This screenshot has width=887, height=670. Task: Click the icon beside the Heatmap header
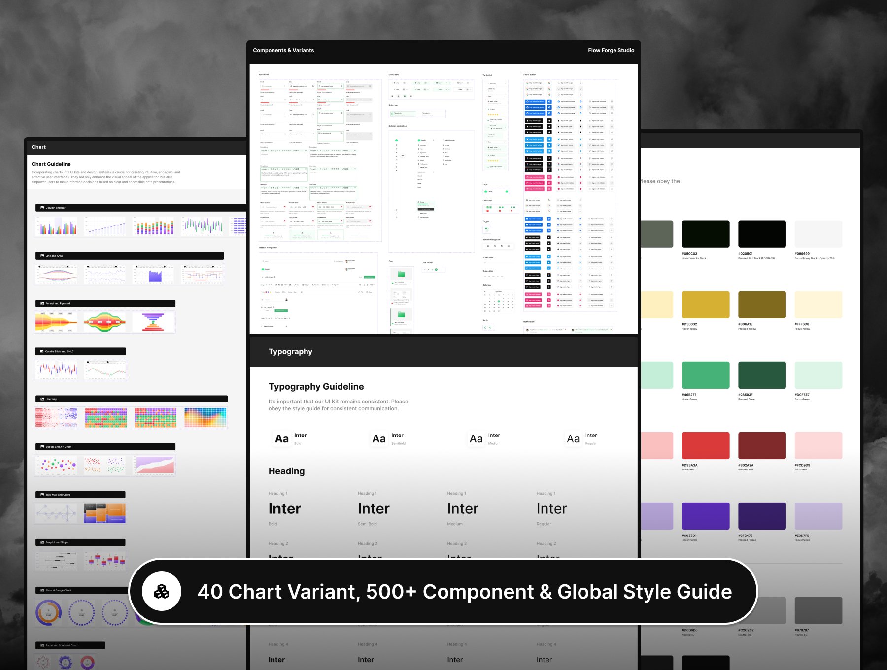[x=42, y=399]
